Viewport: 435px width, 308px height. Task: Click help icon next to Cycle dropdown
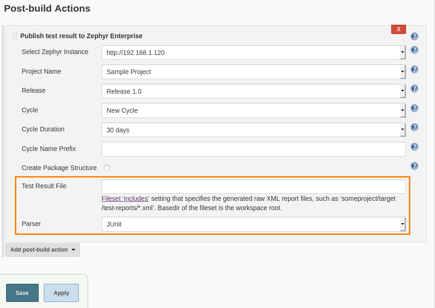coord(414,109)
